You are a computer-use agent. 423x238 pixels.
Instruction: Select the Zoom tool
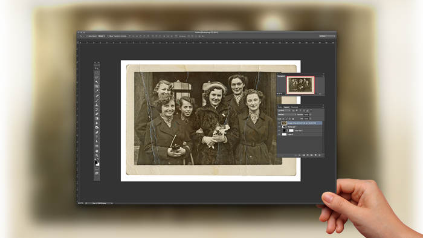[x=97, y=155]
